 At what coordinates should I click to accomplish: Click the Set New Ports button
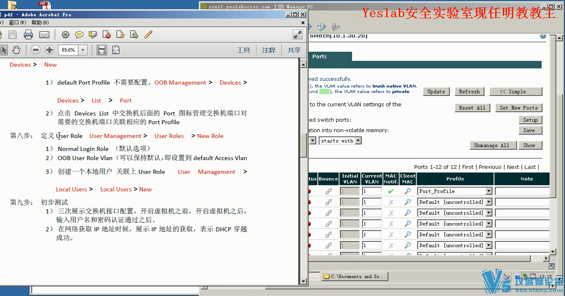519,108
